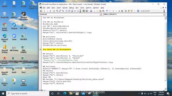Toggle breakpoint with the hand icon
Image resolution: width=172 pixels, height=96 pixels.
click(54, 11)
